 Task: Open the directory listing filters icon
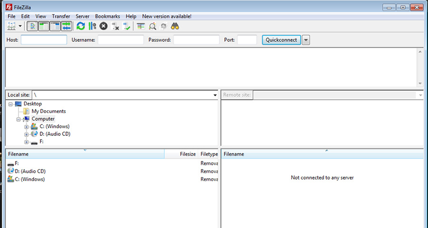pyautogui.click(x=141, y=27)
